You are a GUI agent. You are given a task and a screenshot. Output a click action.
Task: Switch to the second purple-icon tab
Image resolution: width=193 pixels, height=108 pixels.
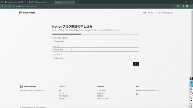(39, 2)
